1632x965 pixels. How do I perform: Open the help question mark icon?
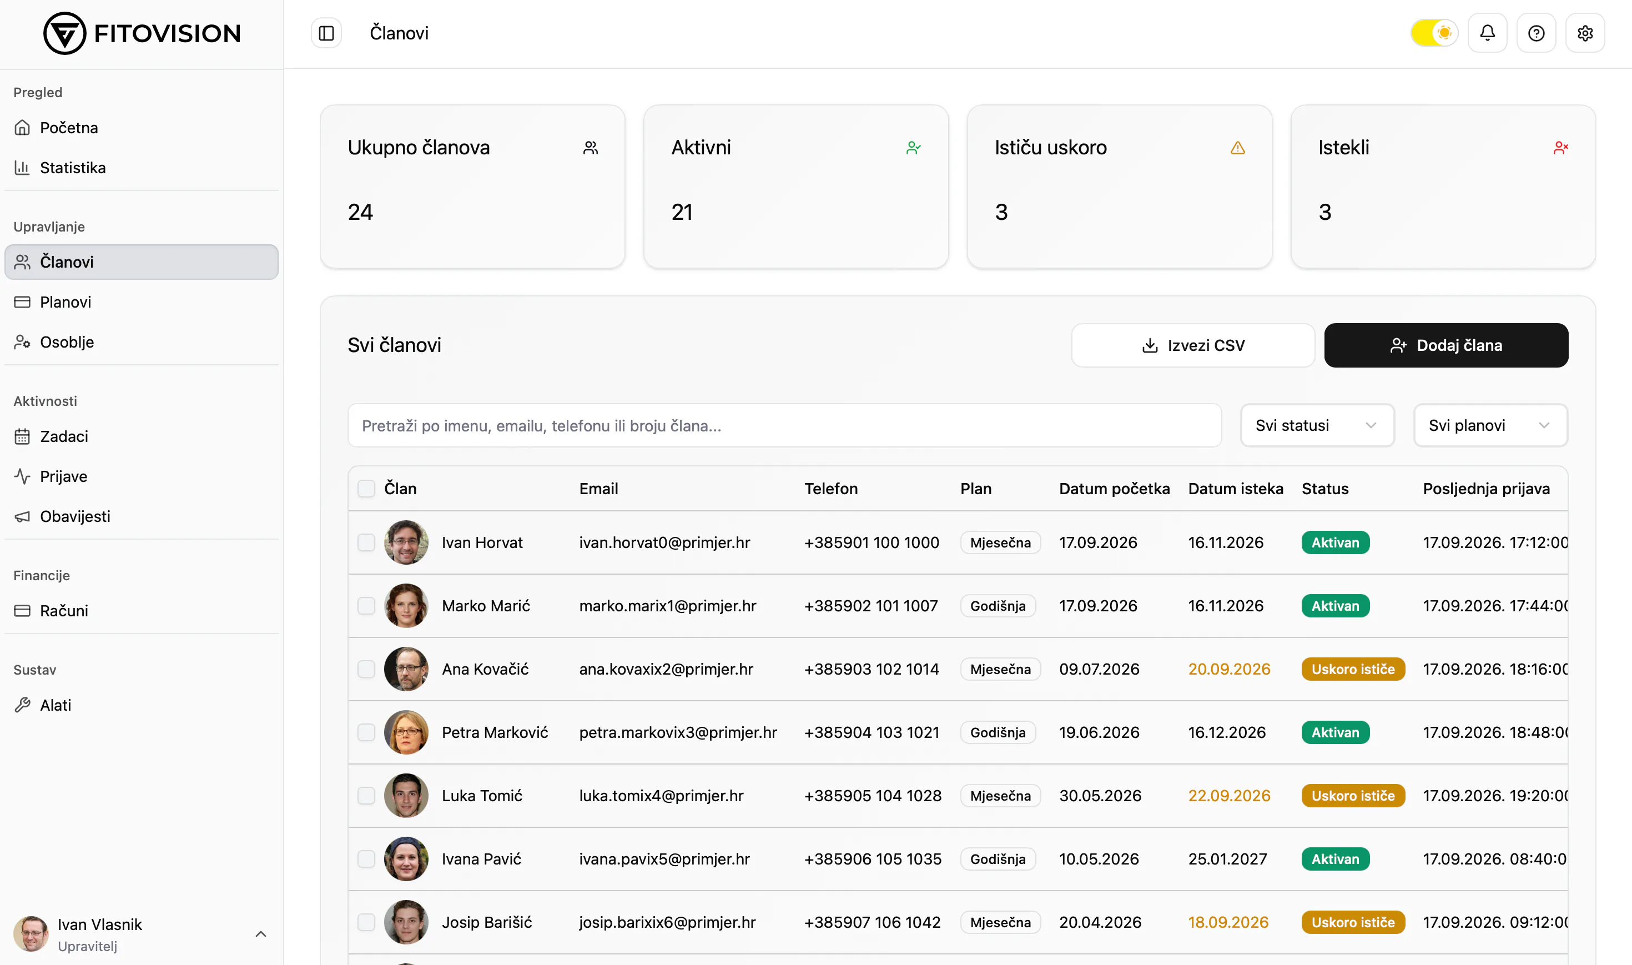click(x=1536, y=33)
